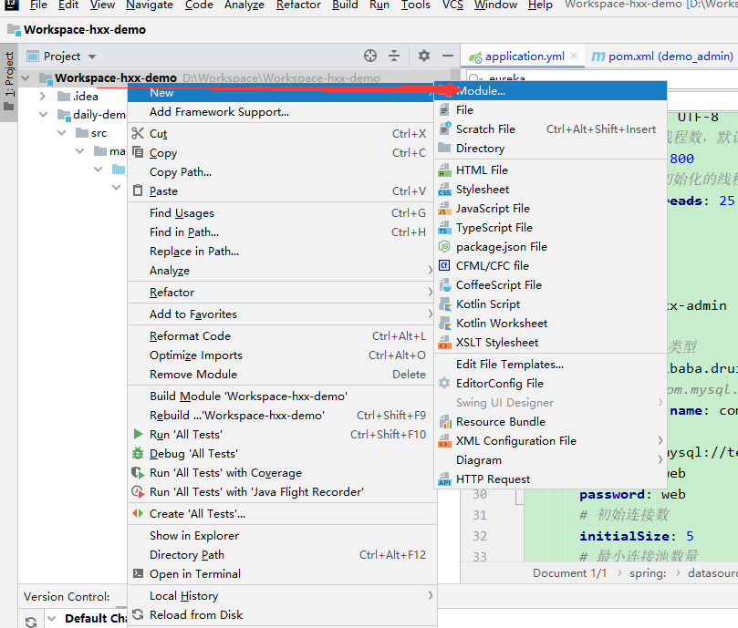
Task: Expand the Refactor submenu
Action: tap(283, 293)
